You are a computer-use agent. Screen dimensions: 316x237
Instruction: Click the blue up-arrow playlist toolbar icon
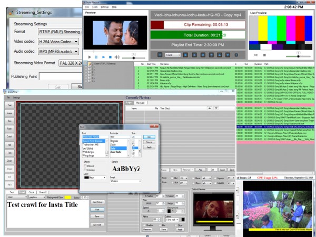(220, 55)
